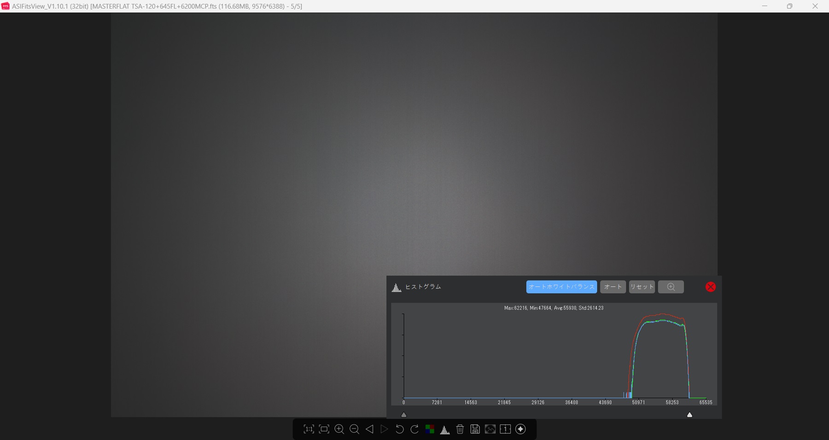The height and width of the screenshot is (440, 829).
Task: Click the histogram white point slider handle
Action: [689, 415]
